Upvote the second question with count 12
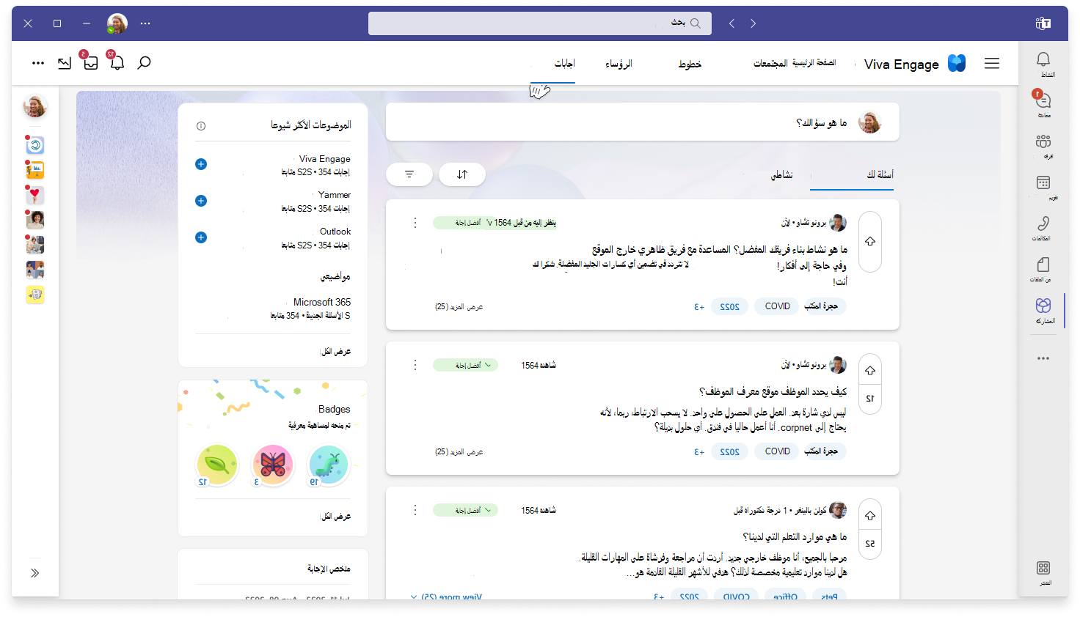1080x617 pixels. click(x=870, y=371)
